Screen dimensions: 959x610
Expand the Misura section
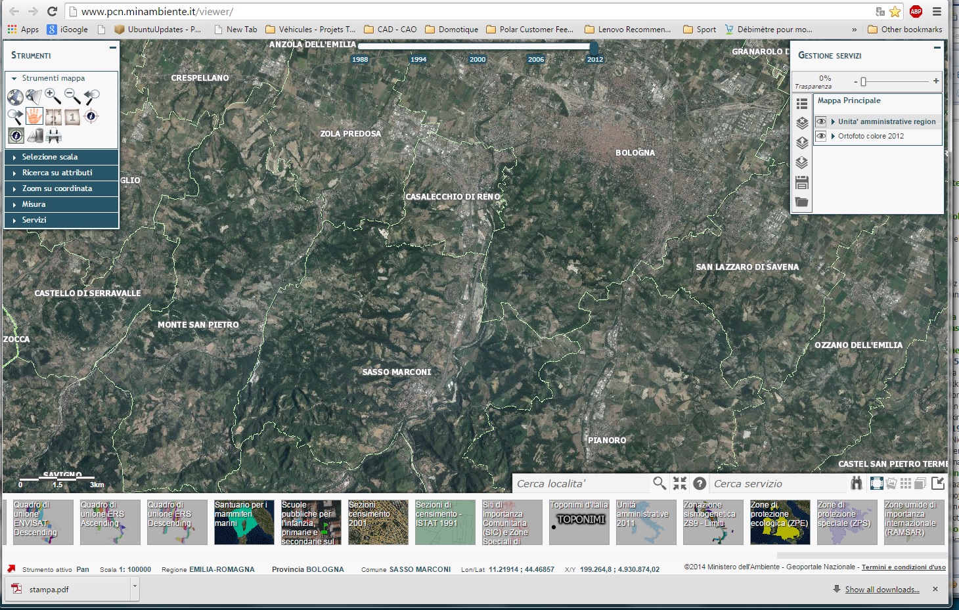pos(33,204)
